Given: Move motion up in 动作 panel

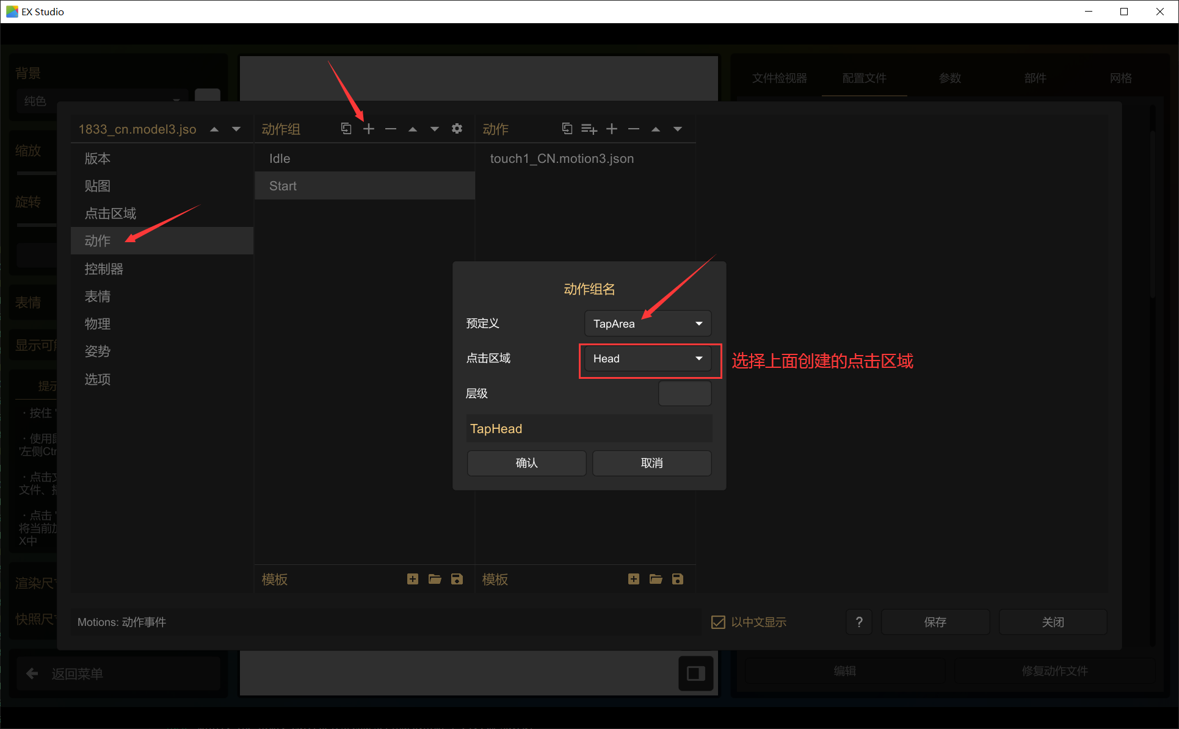Looking at the screenshot, I should point(656,129).
